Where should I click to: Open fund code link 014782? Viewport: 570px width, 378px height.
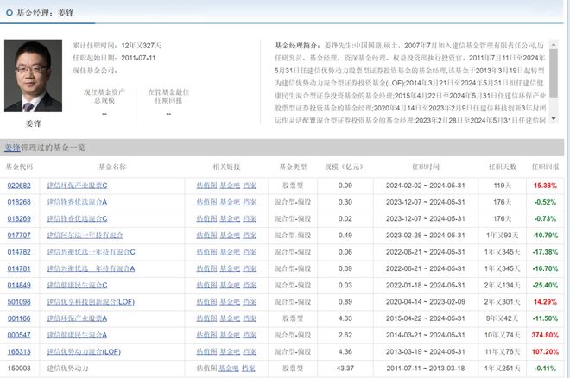pos(19,252)
